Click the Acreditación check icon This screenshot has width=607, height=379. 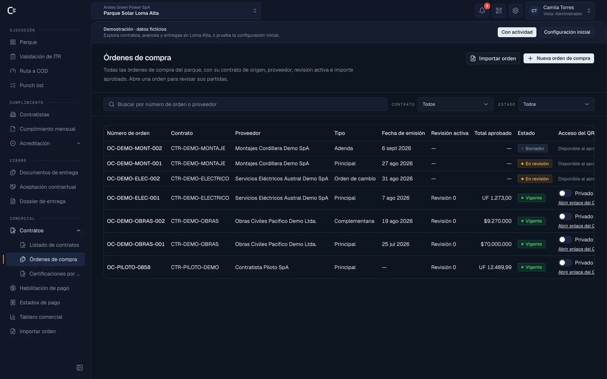(13, 143)
